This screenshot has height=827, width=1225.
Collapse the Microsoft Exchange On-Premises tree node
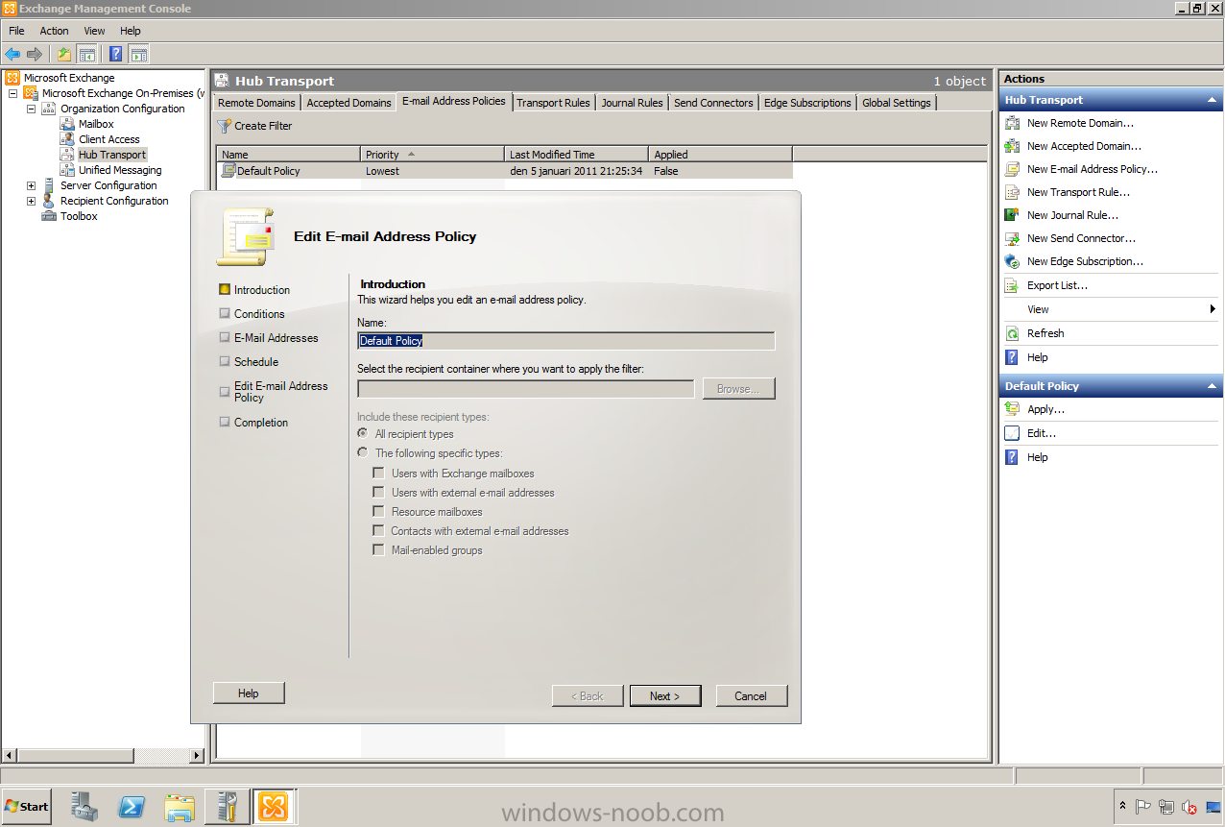(x=12, y=93)
